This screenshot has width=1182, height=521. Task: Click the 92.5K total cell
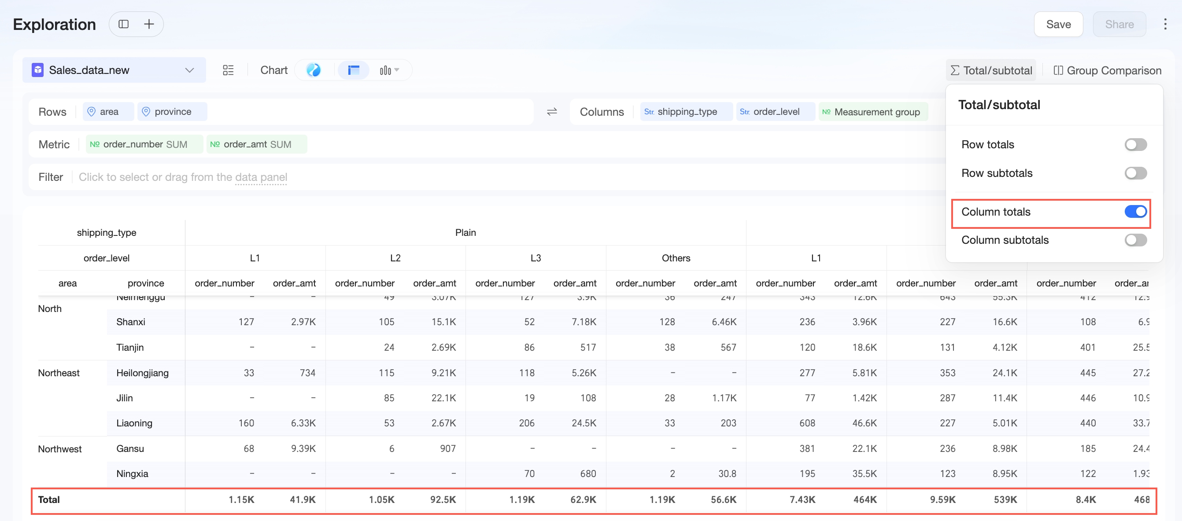click(x=443, y=500)
